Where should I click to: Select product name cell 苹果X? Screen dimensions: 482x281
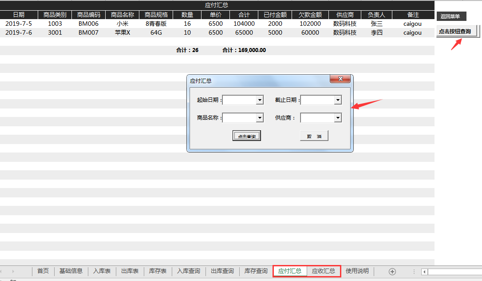[x=122, y=32]
